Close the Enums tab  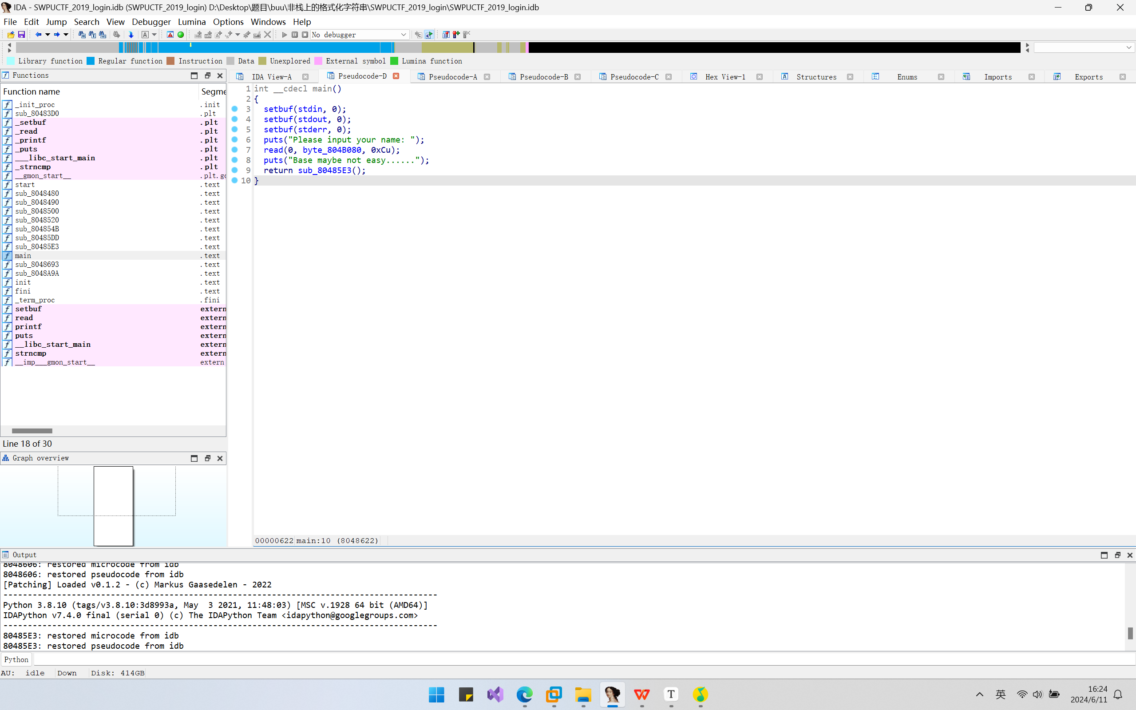click(941, 77)
